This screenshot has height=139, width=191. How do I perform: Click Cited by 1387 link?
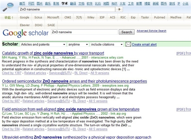click(x=11, y=73)
